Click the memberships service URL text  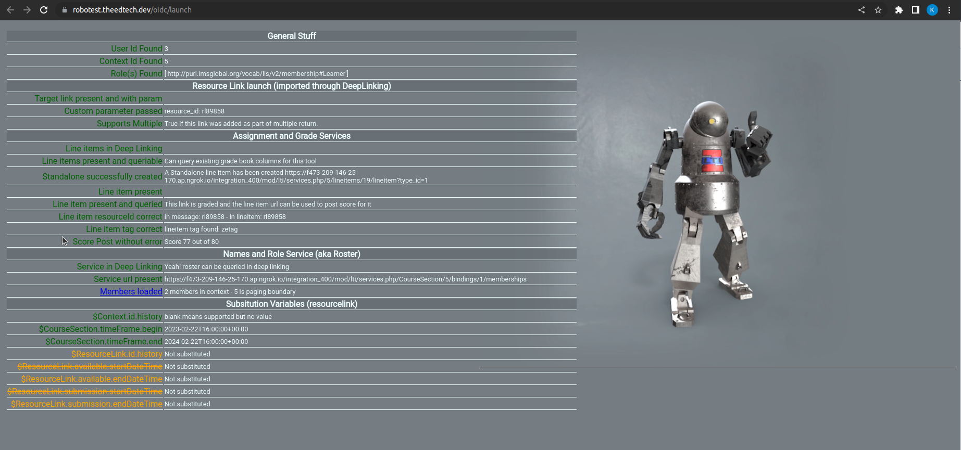(345, 279)
